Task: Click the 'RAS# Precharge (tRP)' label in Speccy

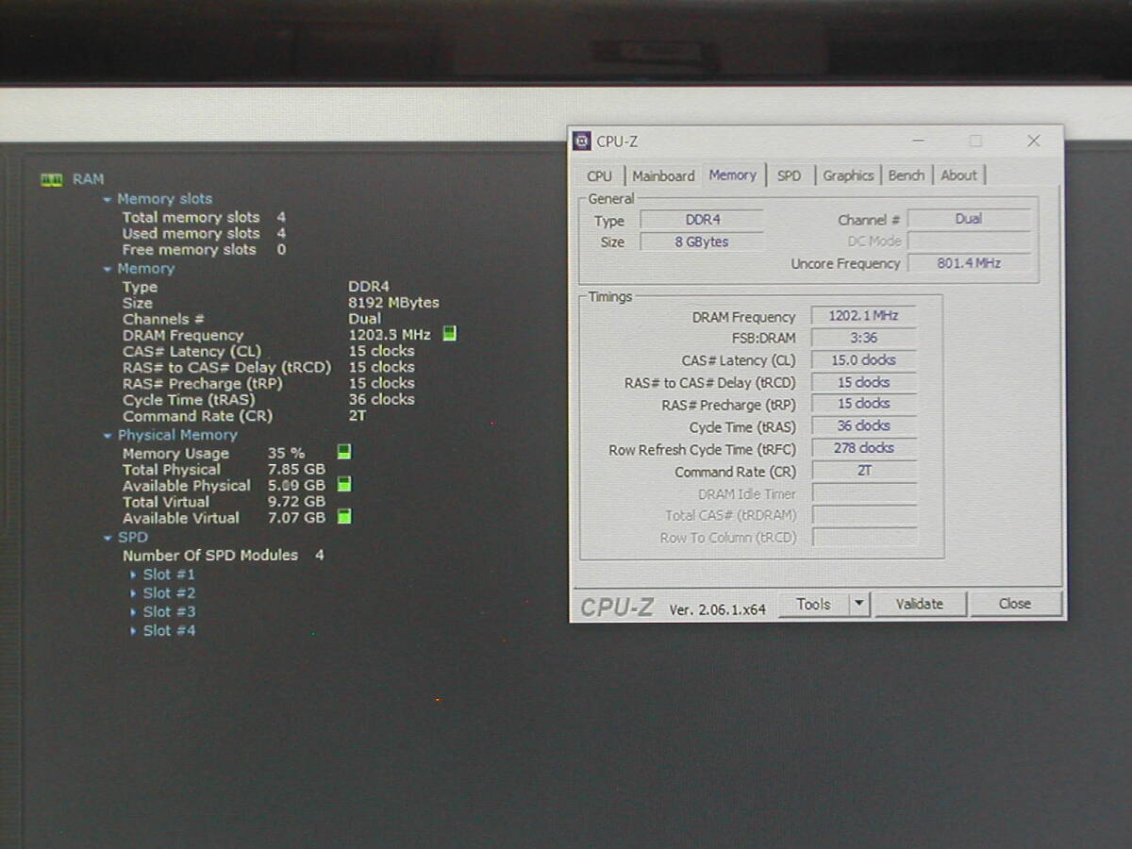Action: point(203,384)
